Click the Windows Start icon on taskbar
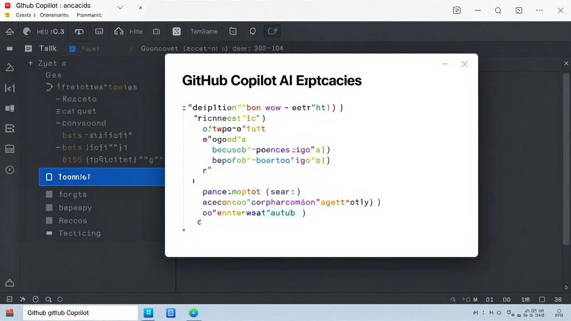This screenshot has width=571, height=321. coord(9,313)
